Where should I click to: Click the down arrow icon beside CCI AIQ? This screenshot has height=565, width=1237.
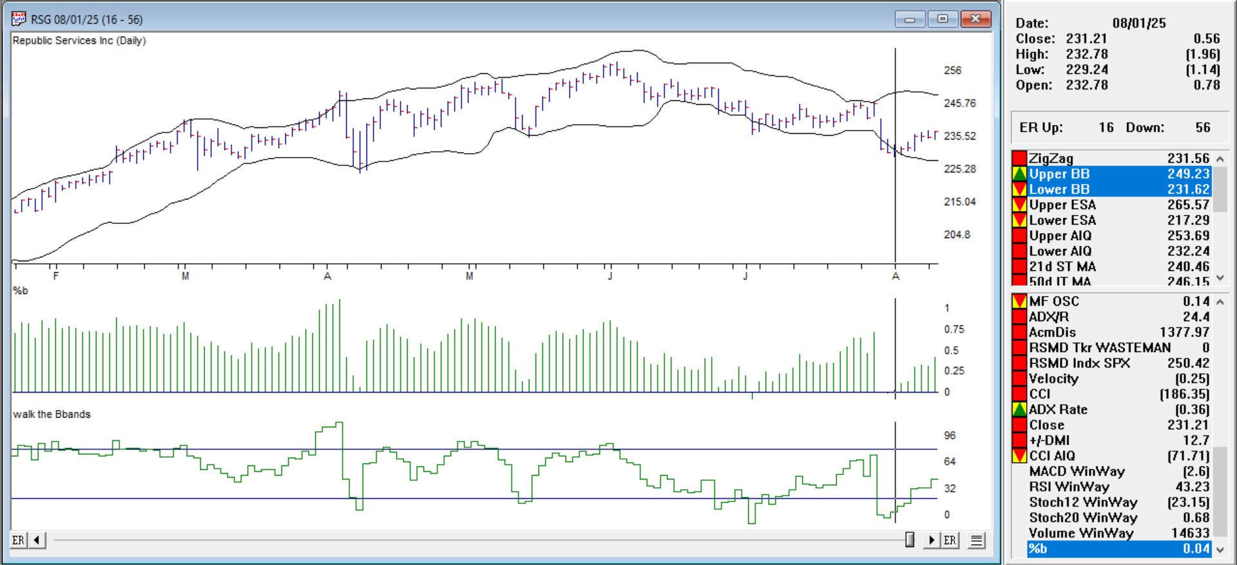1019,456
